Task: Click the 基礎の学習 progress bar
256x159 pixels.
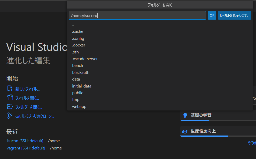Action: tap(218, 120)
